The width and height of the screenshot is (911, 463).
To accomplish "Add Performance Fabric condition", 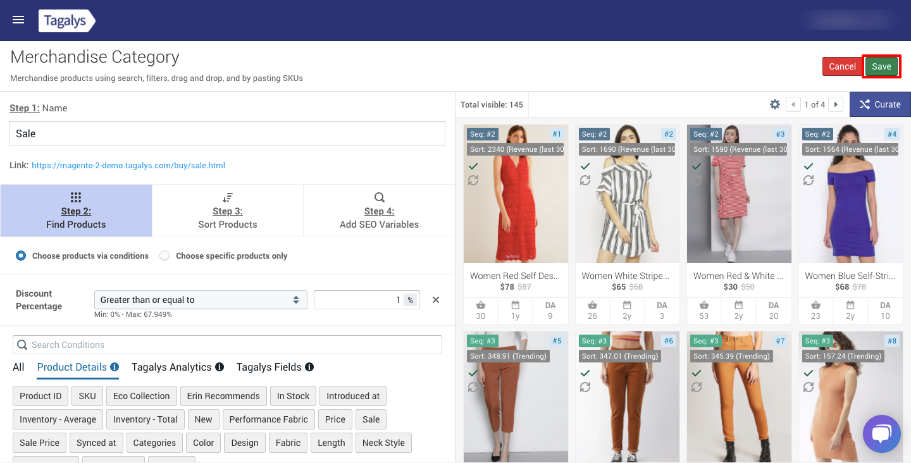I will tap(269, 419).
